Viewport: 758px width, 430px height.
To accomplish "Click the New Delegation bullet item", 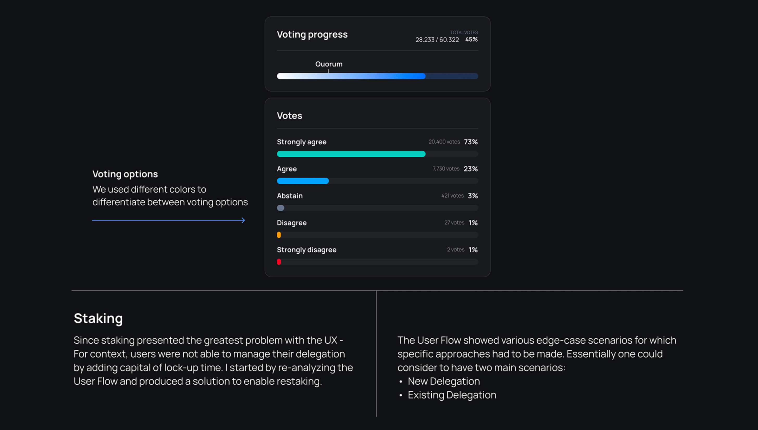I will point(443,381).
